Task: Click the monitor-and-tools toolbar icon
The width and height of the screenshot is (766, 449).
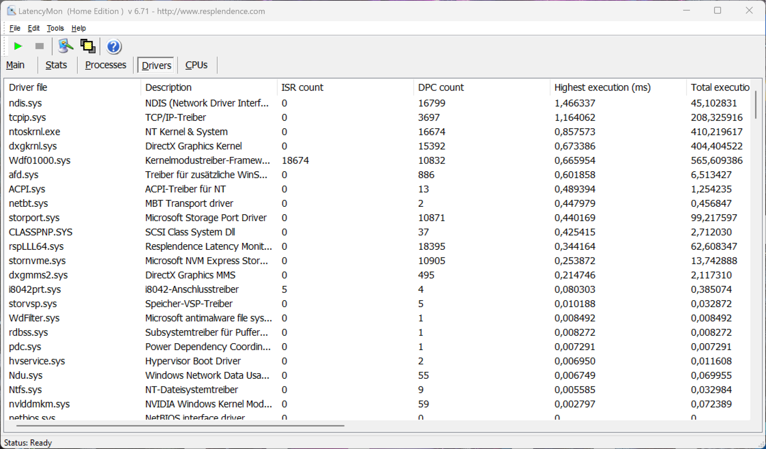Action: (x=65, y=46)
